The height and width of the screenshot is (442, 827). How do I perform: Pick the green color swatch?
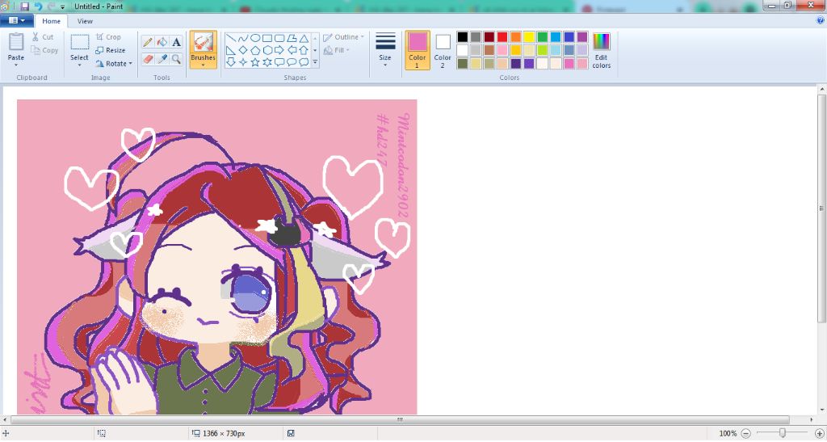[542, 37]
